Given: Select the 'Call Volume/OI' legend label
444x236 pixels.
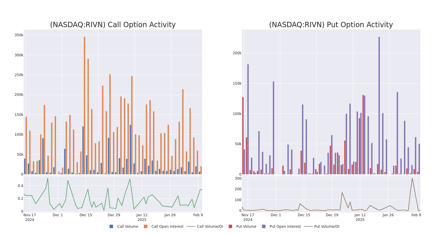Looking at the screenshot, I should click(210, 227).
